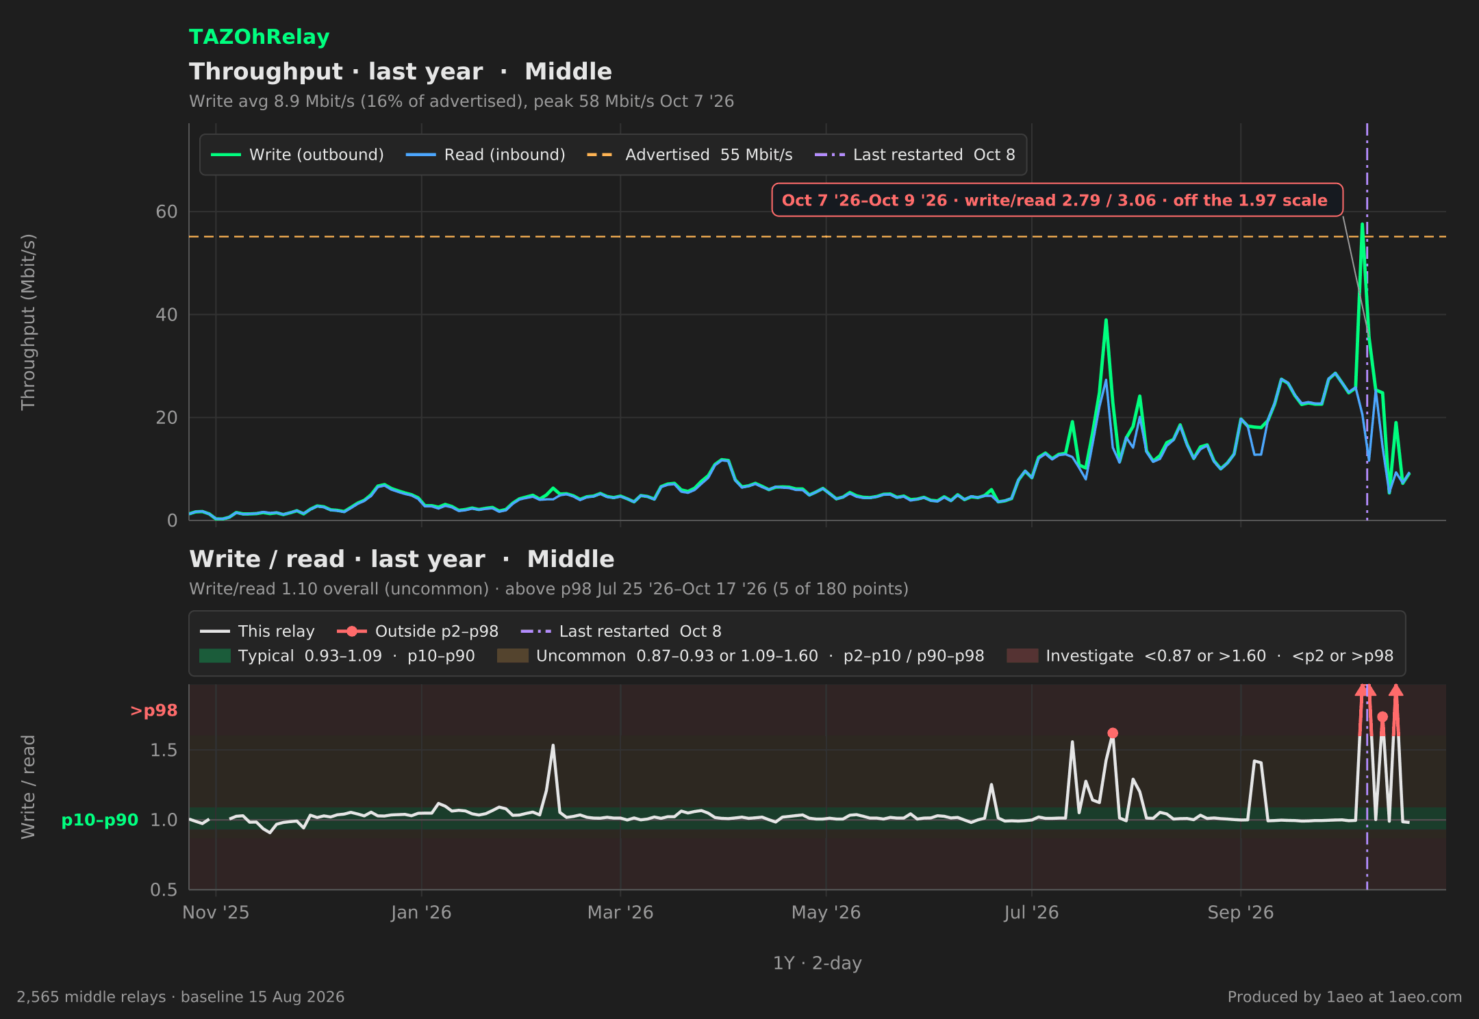Image resolution: width=1479 pixels, height=1019 pixels.
Task: Select the Write (outbound) legend entry
Action: pyautogui.click(x=297, y=155)
